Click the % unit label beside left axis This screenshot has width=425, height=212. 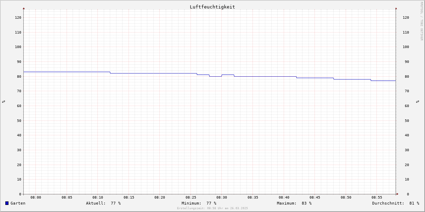click(4, 101)
